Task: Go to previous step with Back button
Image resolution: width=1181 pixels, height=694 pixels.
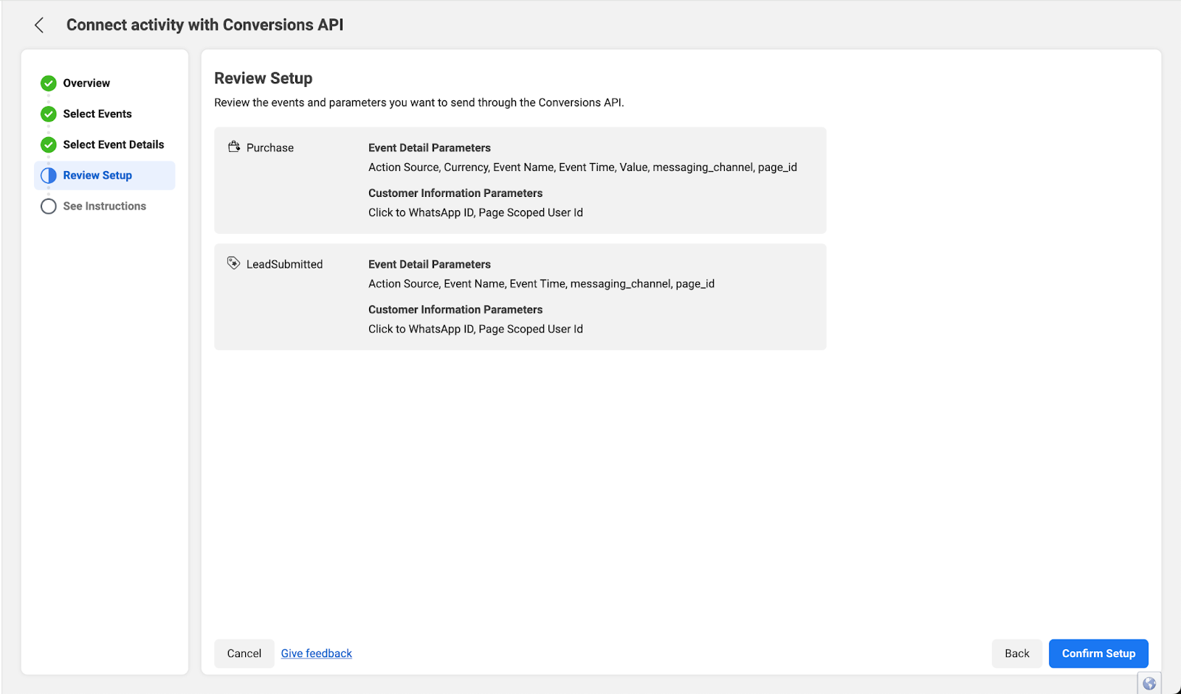Action: [1017, 653]
